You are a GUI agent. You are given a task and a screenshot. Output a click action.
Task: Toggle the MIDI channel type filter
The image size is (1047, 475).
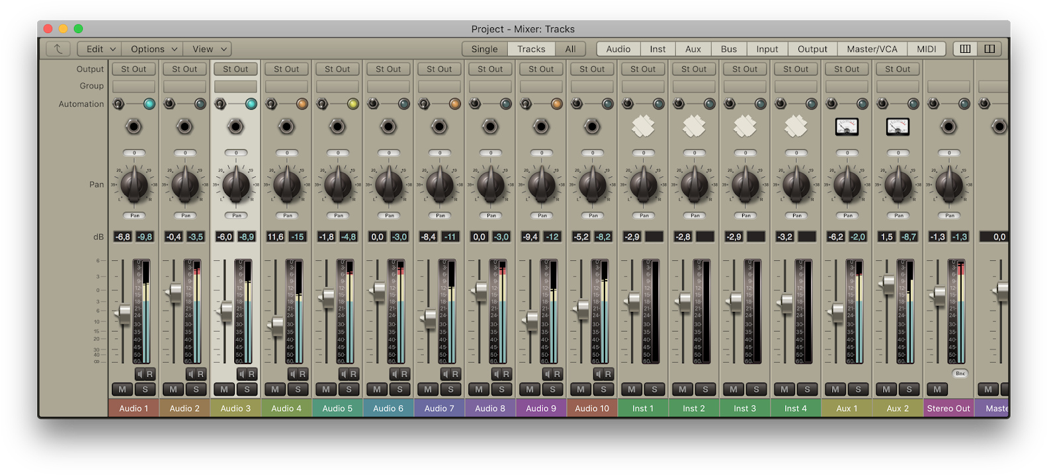[927, 49]
